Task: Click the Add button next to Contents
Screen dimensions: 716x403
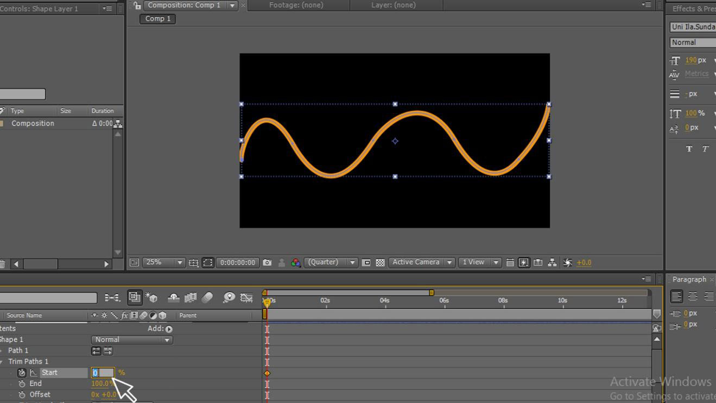Action: point(168,329)
